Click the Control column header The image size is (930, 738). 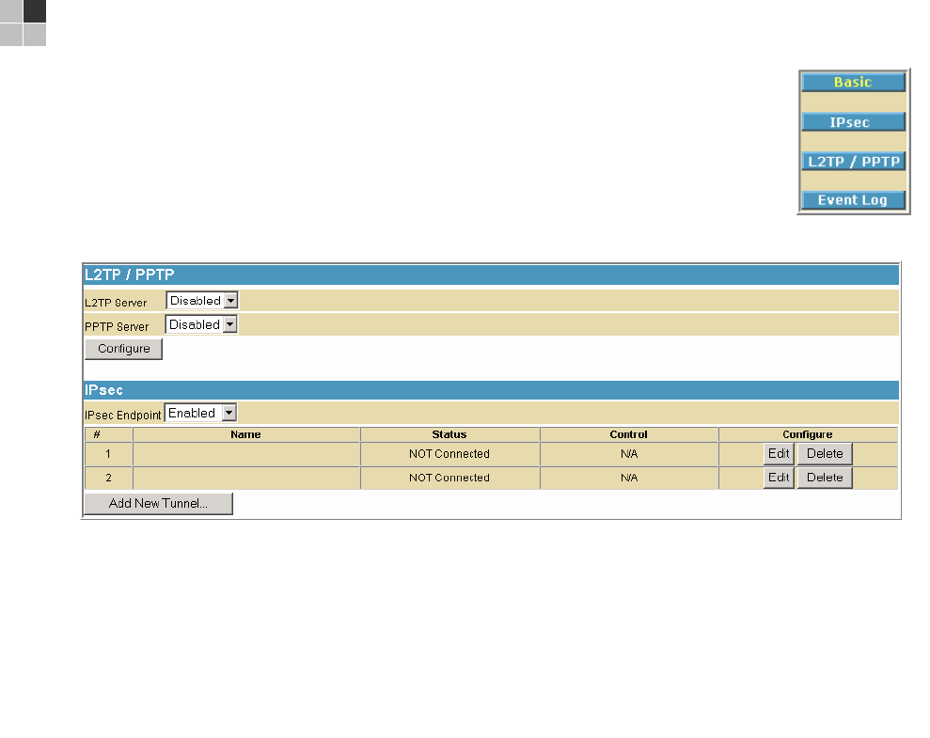pyautogui.click(x=629, y=434)
